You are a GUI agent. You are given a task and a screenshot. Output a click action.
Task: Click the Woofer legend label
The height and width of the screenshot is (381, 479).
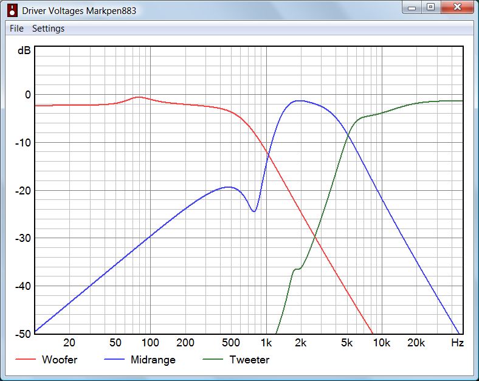pyautogui.click(x=60, y=360)
